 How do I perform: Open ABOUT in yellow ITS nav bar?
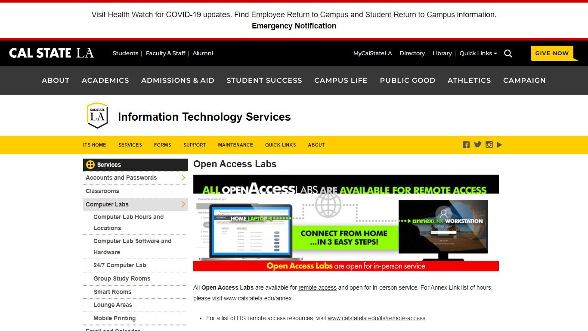pyautogui.click(x=316, y=145)
